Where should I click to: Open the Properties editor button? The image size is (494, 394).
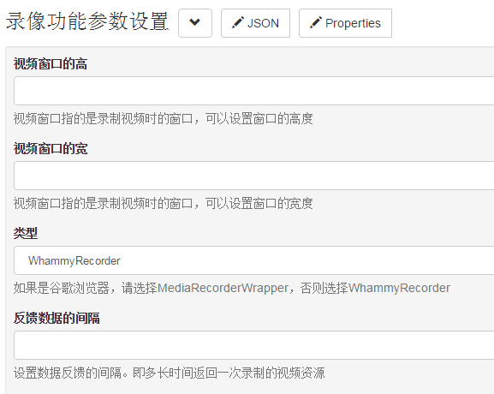345,23
